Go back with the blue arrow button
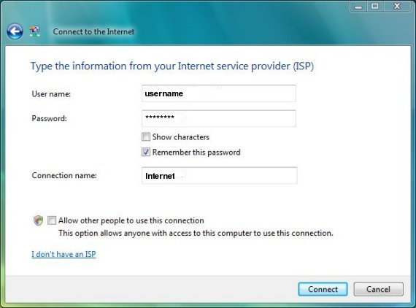The image size is (416, 308). point(15,31)
